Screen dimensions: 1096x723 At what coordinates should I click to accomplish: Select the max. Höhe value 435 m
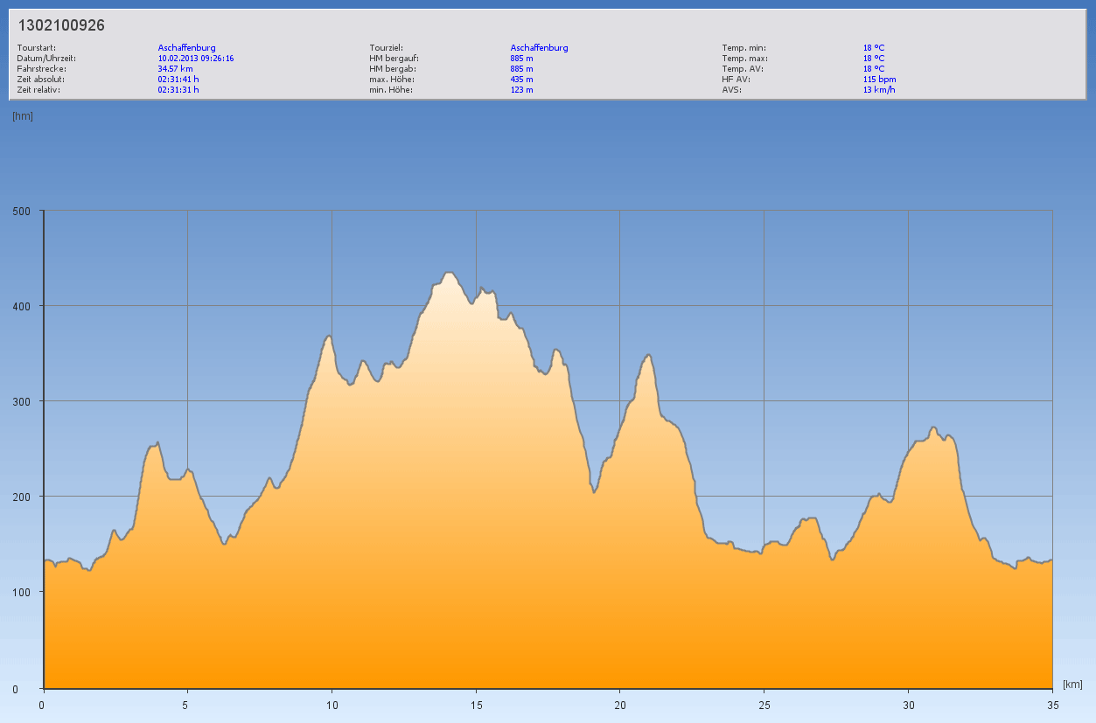tap(521, 79)
